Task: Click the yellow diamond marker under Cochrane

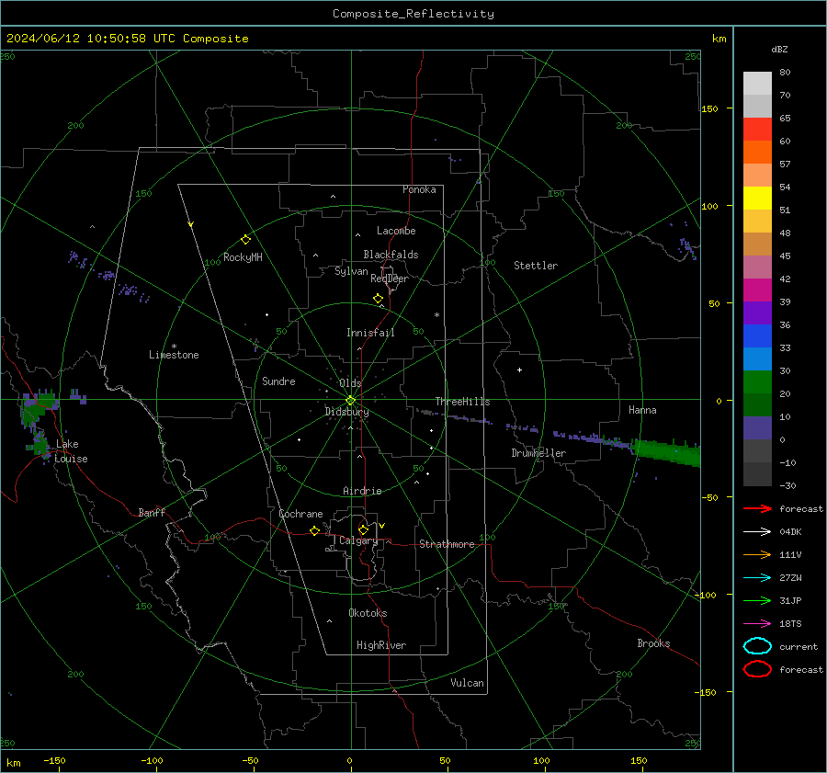Action: (314, 530)
